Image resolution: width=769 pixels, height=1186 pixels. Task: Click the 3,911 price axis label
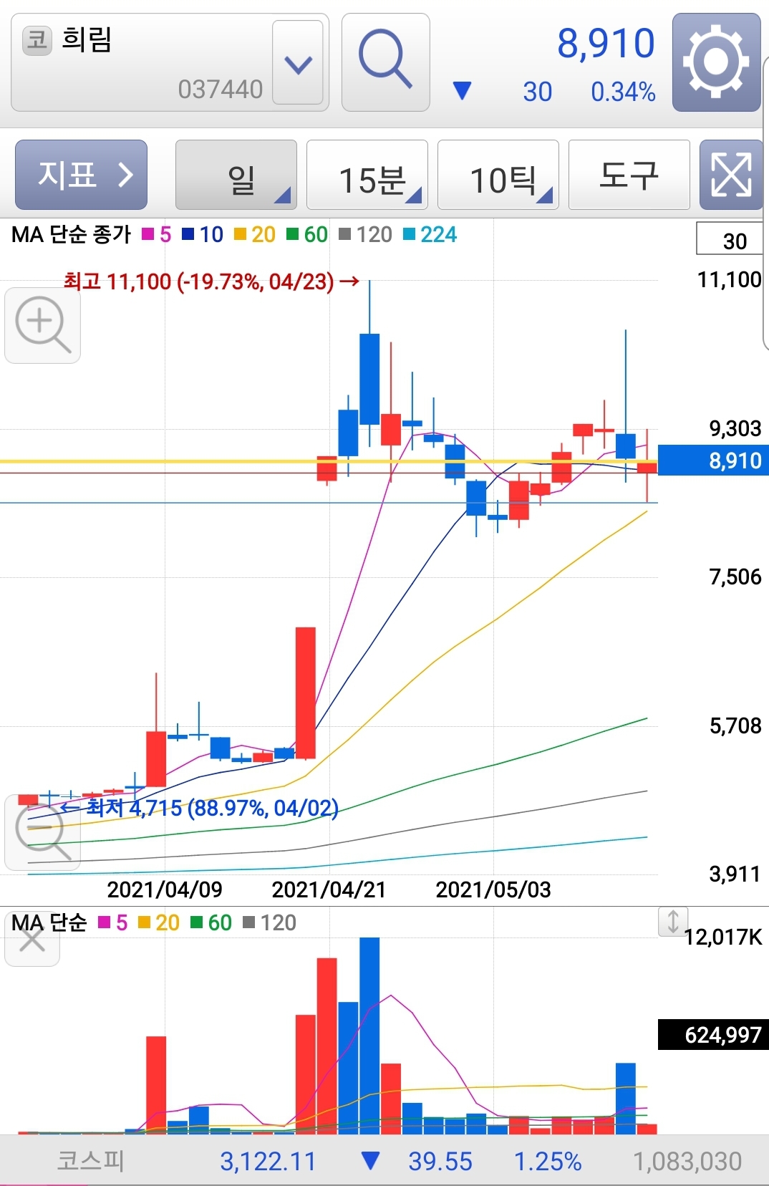click(x=735, y=874)
